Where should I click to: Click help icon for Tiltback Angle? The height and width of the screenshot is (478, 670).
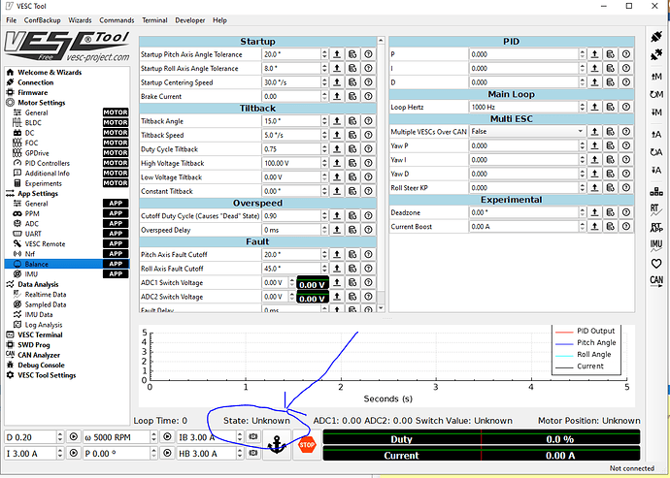pos(368,121)
